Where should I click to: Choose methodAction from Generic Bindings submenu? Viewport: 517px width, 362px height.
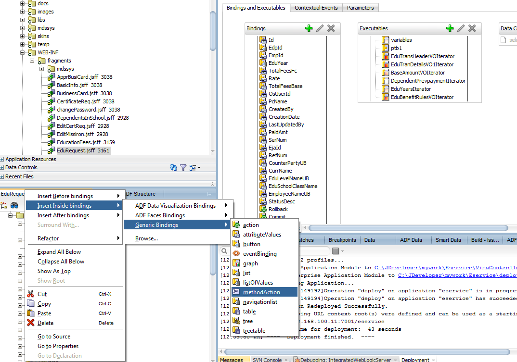[261, 292]
